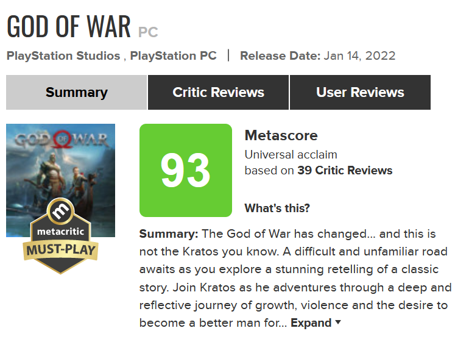
Task: Click the Release Date Jan 14, 2022 text
Action: [318, 55]
